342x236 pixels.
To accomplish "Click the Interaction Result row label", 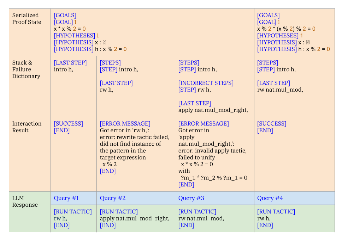I will [x=27, y=127].
